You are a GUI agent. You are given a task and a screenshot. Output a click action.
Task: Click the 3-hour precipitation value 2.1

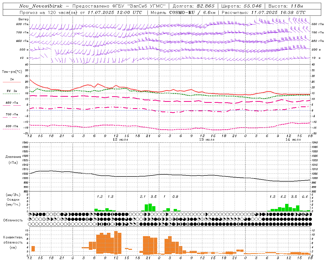tap(143, 197)
